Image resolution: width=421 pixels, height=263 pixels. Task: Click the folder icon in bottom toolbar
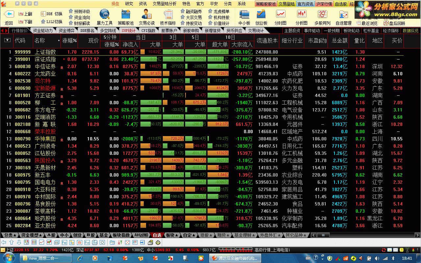tap(112, 242)
